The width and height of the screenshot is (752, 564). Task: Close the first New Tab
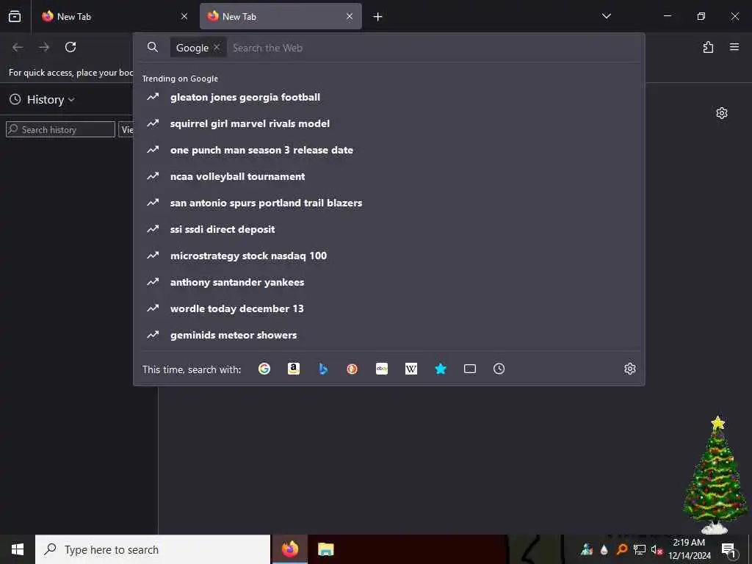click(184, 16)
